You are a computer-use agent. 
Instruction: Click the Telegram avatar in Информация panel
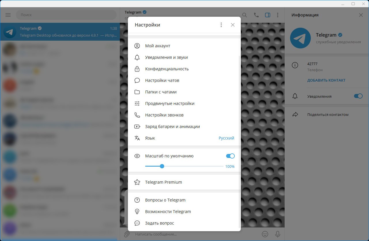point(300,38)
